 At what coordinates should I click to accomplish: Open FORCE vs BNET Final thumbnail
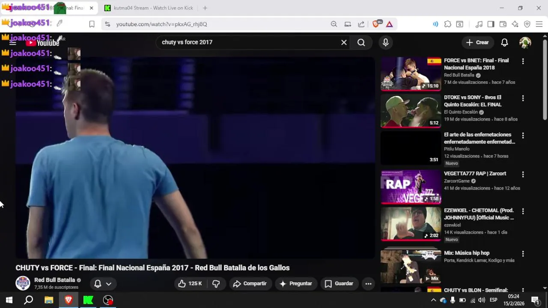[411, 74]
